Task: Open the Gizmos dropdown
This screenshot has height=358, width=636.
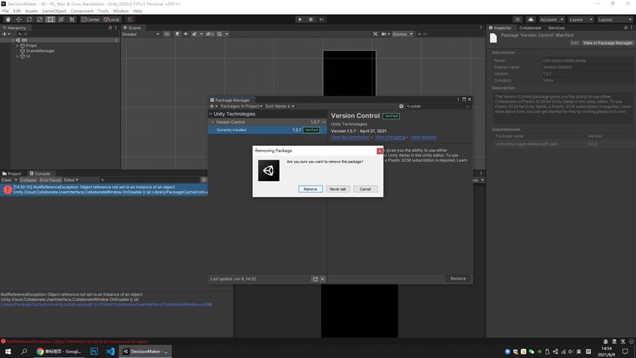Action: tap(402, 34)
